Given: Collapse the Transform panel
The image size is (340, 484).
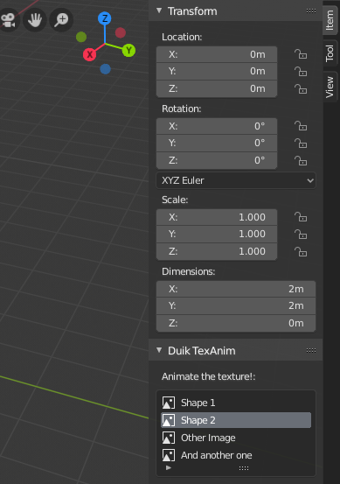Looking at the screenshot, I should pos(159,11).
